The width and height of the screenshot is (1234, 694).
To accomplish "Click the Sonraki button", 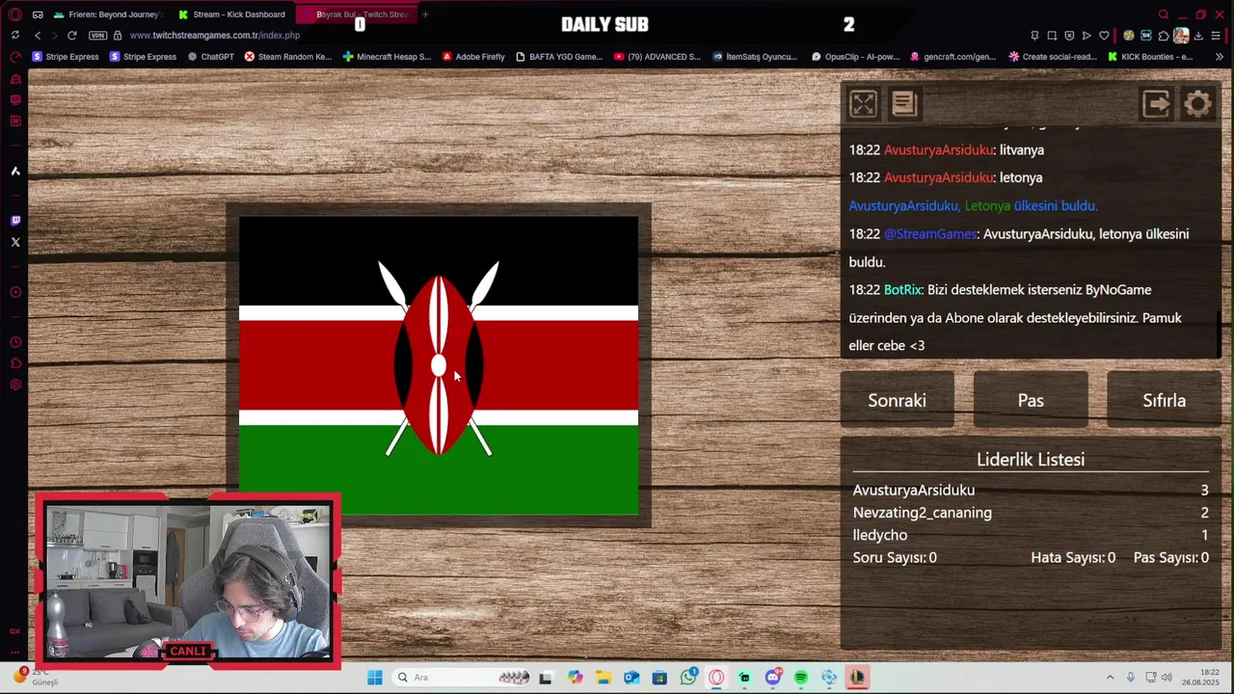I will 897,400.
